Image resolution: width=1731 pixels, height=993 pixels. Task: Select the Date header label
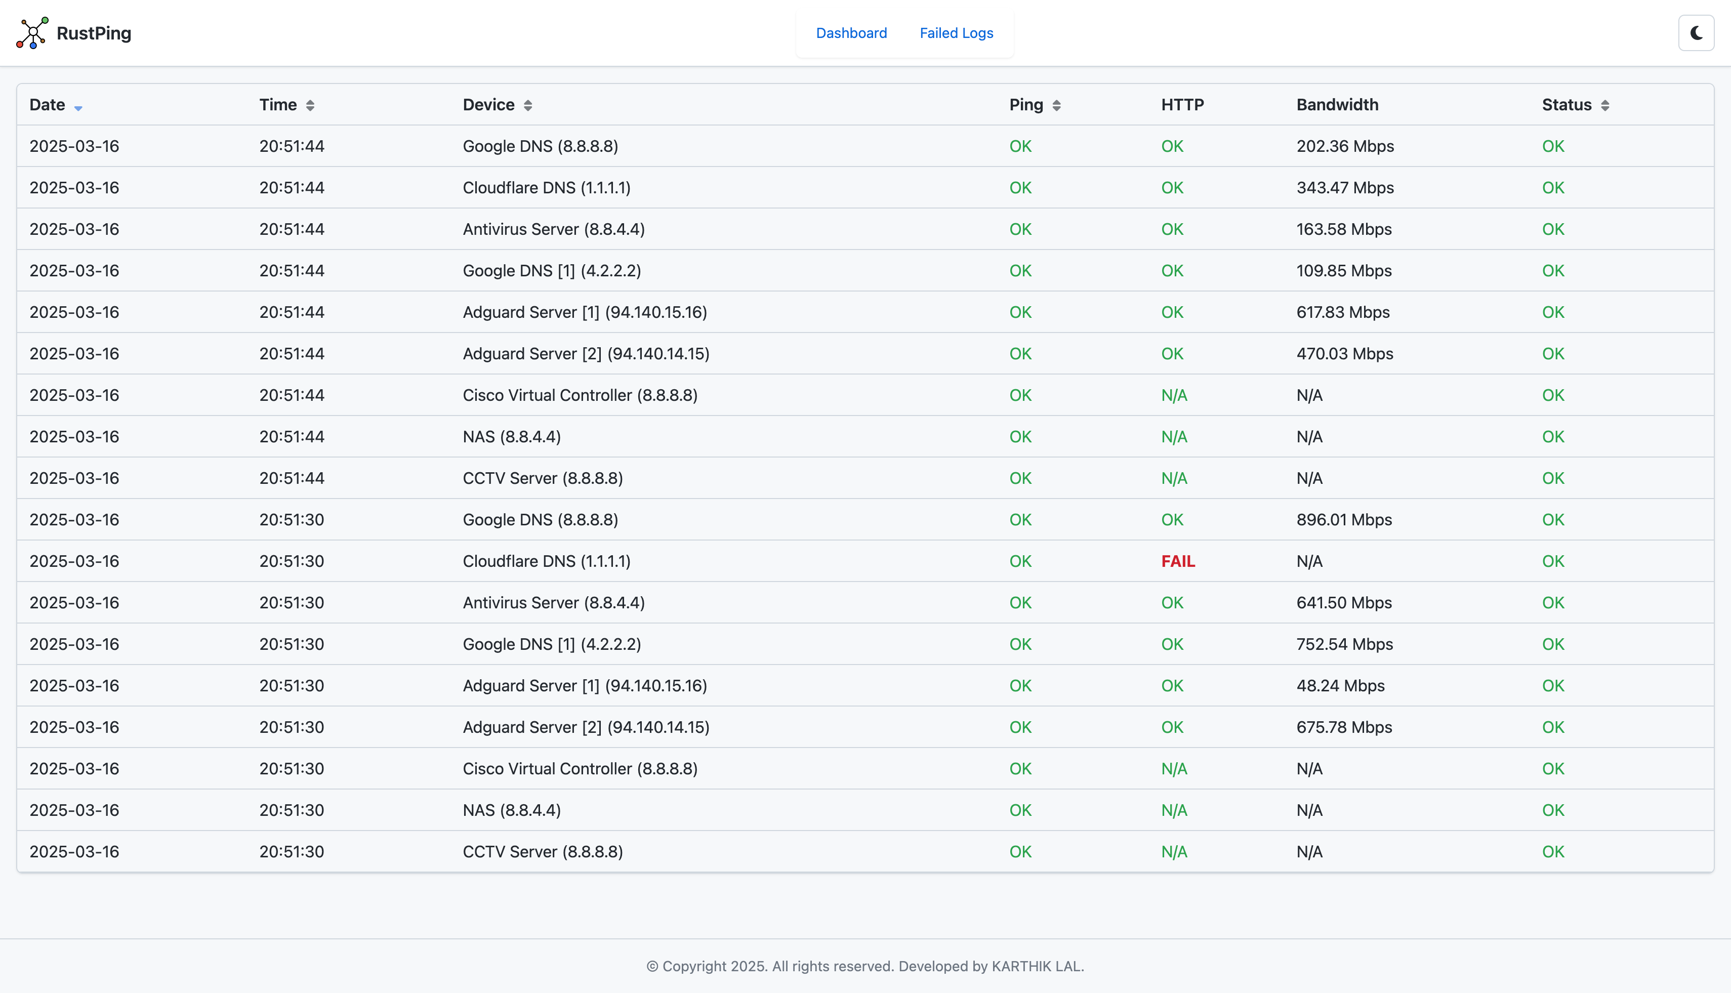pos(47,104)
